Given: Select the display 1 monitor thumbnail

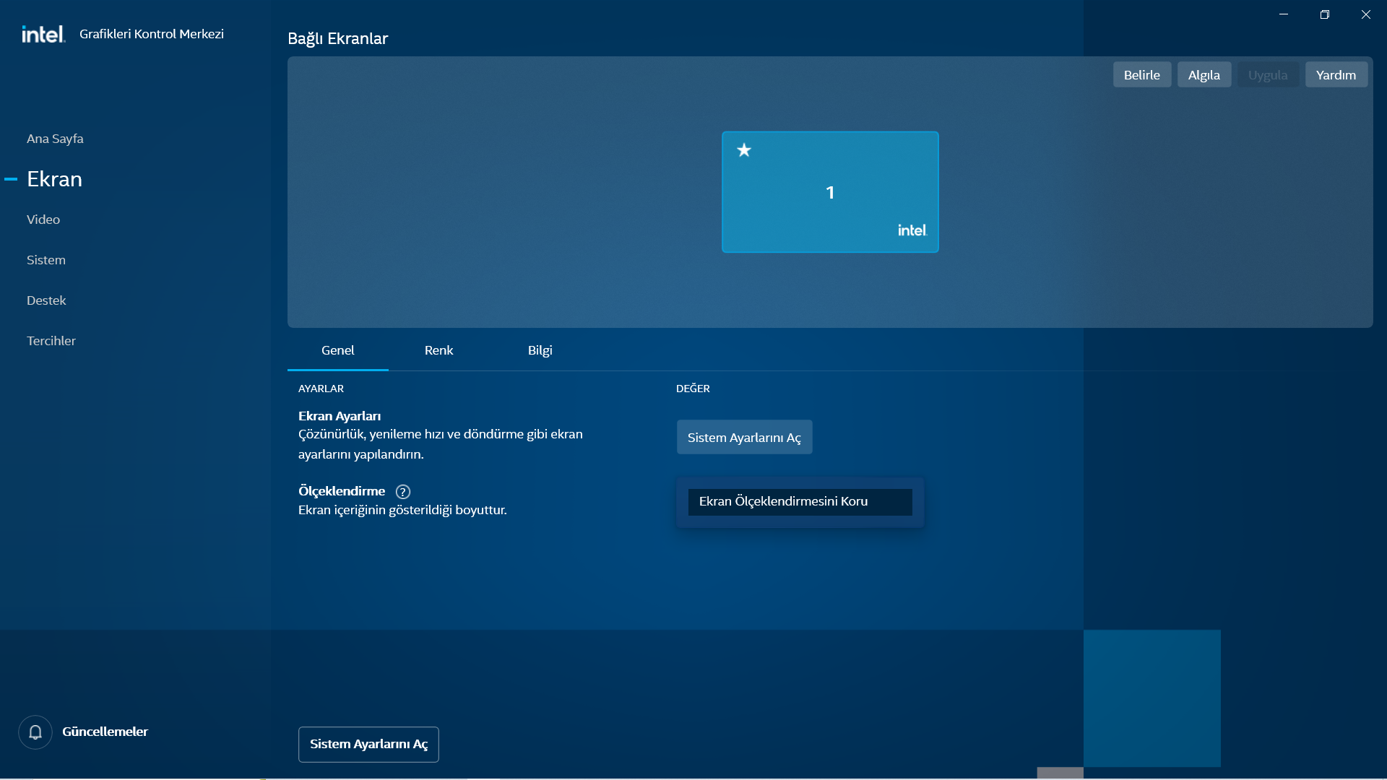Looking at the screenshot, I should (829, 192).
